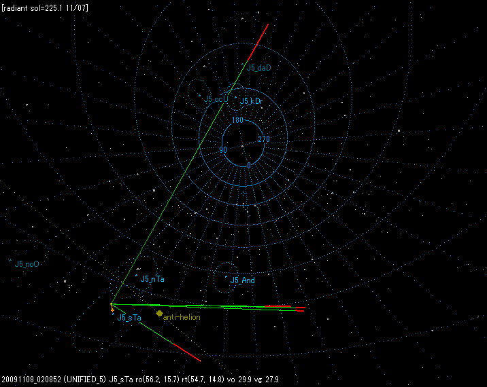Click the anti-helion diamond marker
The image size is (487, 387).
pyautogui.click(x=159, y=314)
